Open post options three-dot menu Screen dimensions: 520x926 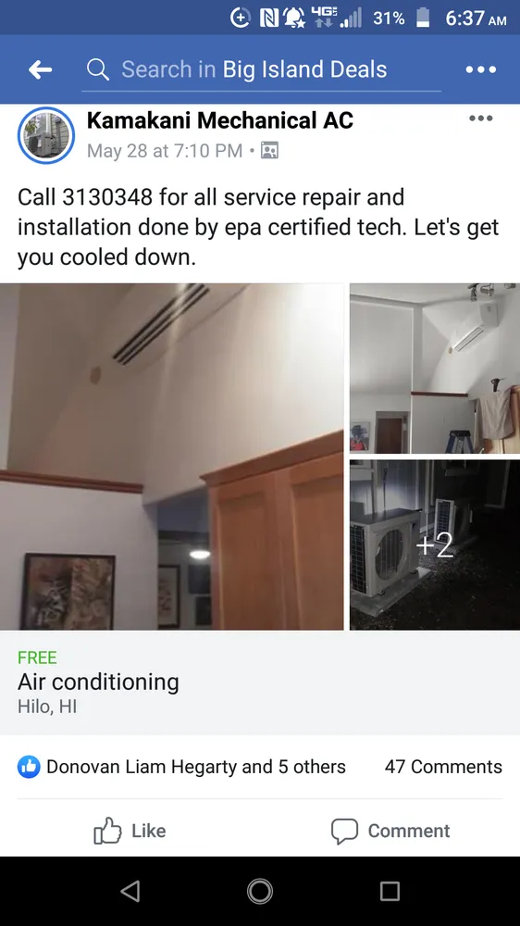click(480, 119)
